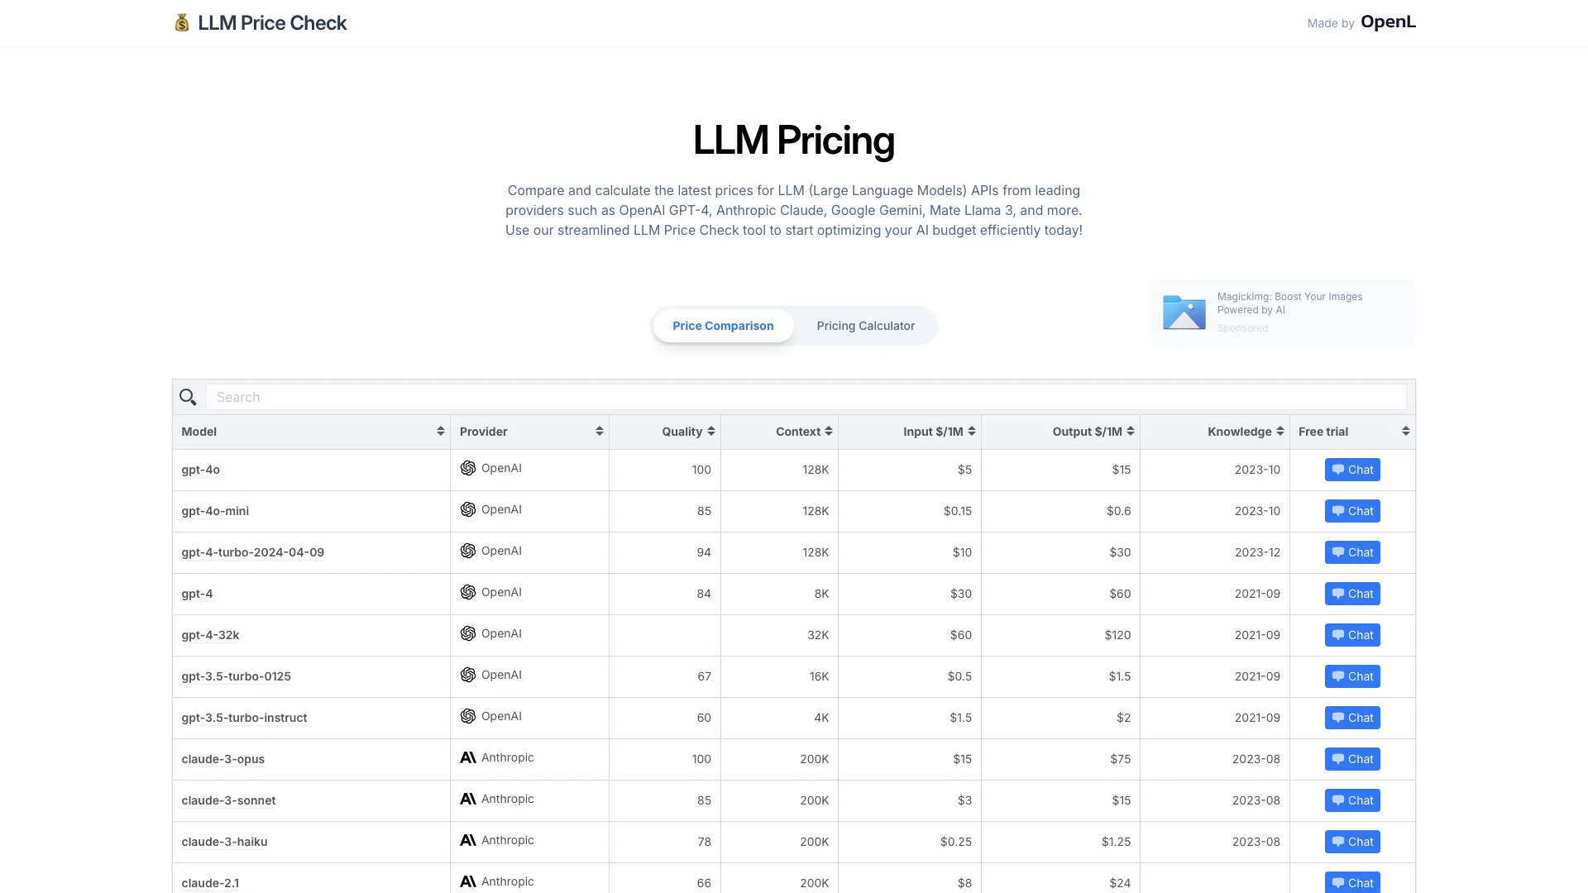Click the search magnifier icon
Viewport: 1588px width, 893px height.
188,397
